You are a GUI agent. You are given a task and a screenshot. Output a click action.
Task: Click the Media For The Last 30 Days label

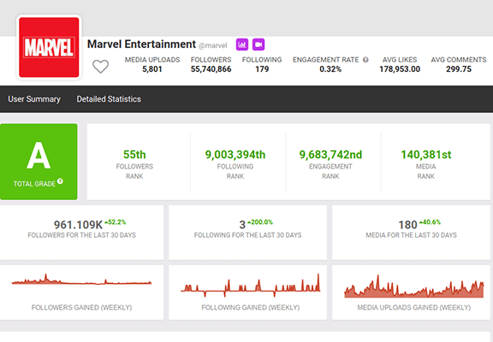point(411,235)
